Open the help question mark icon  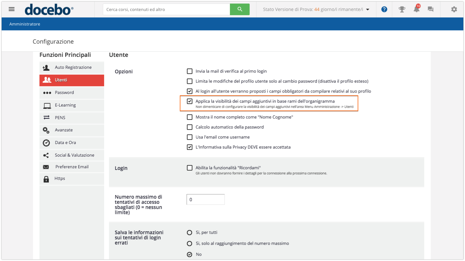tap(384, 9)
